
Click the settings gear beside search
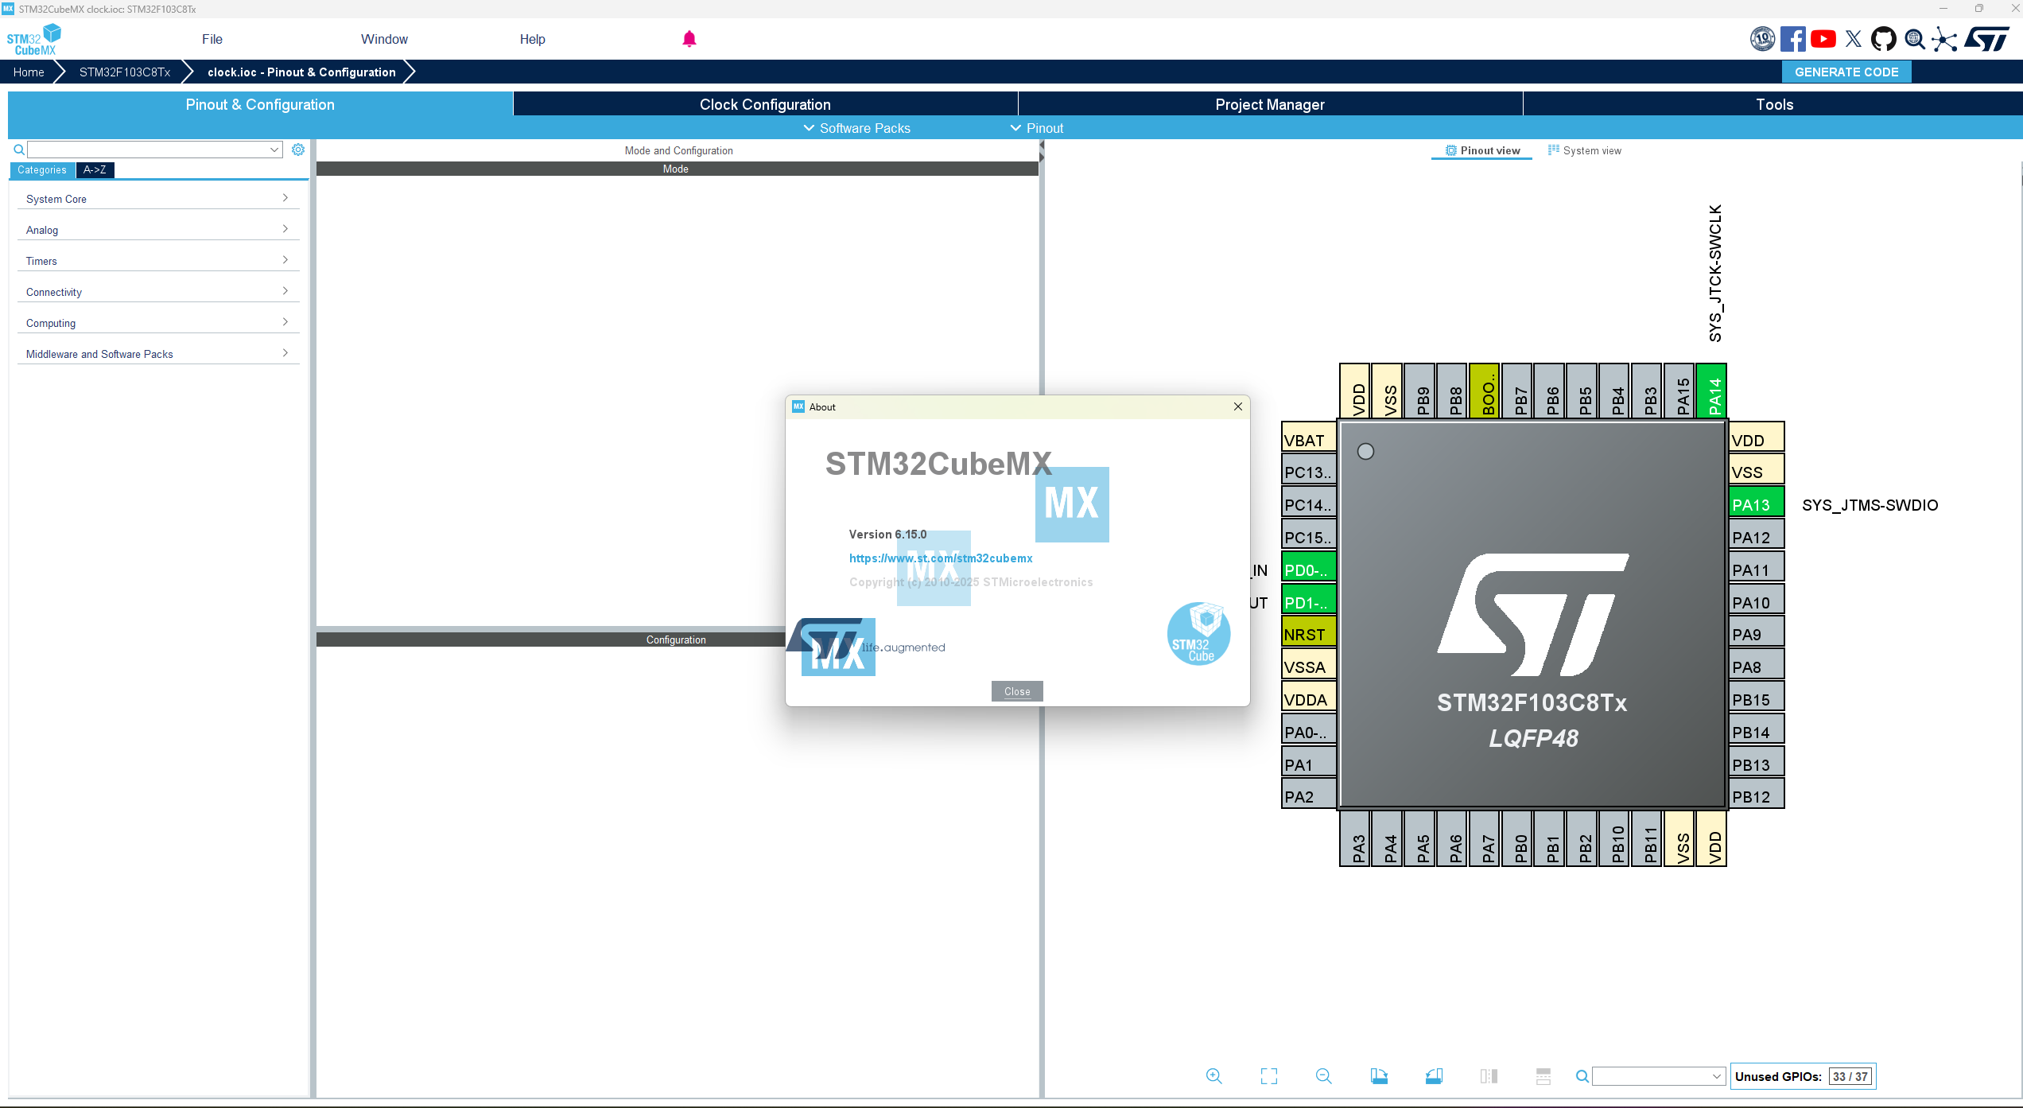tap(298, 150)
